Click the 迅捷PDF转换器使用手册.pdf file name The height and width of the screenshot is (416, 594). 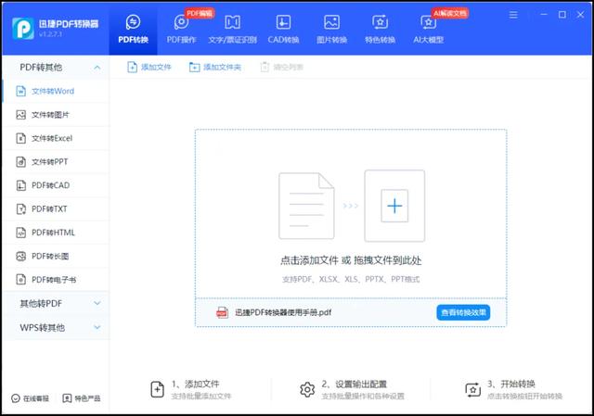click(x=283, y=313)
